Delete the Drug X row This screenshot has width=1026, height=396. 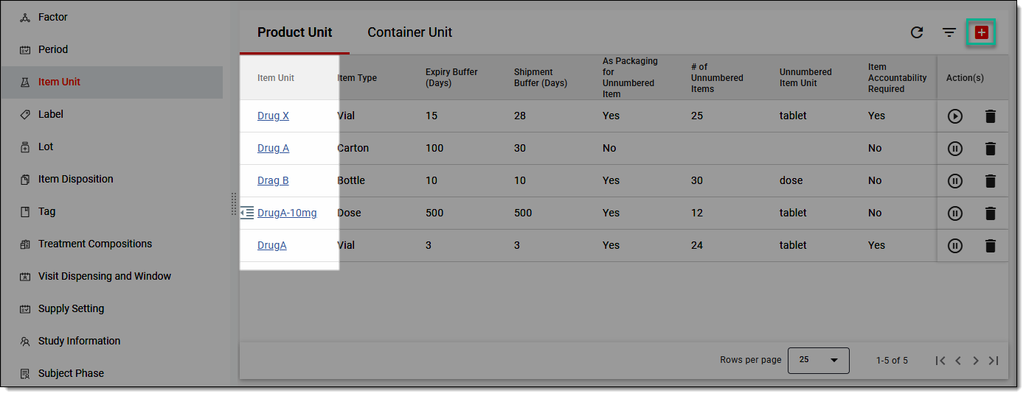[x=991, y=116]
